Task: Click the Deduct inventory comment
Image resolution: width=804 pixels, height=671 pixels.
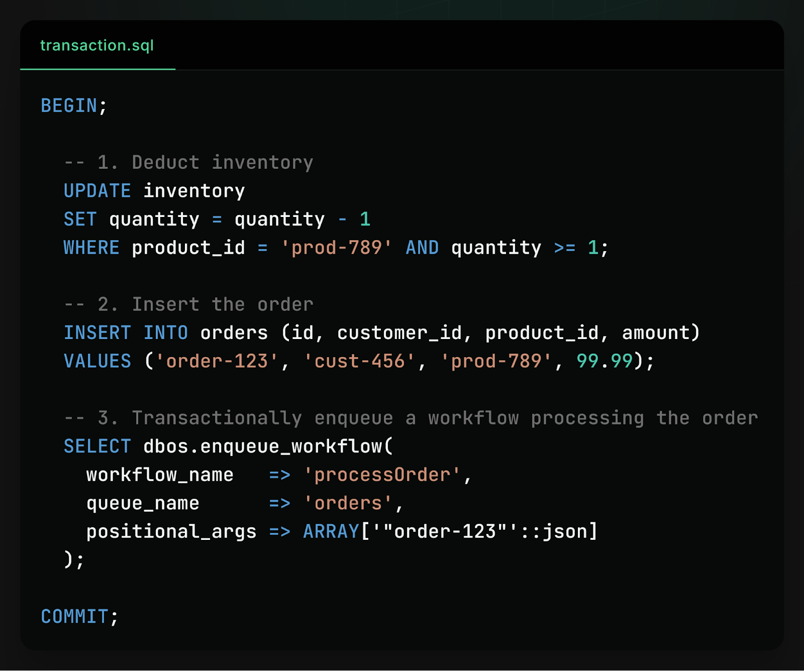Action: pyautogui.click(x=188, y=162)
